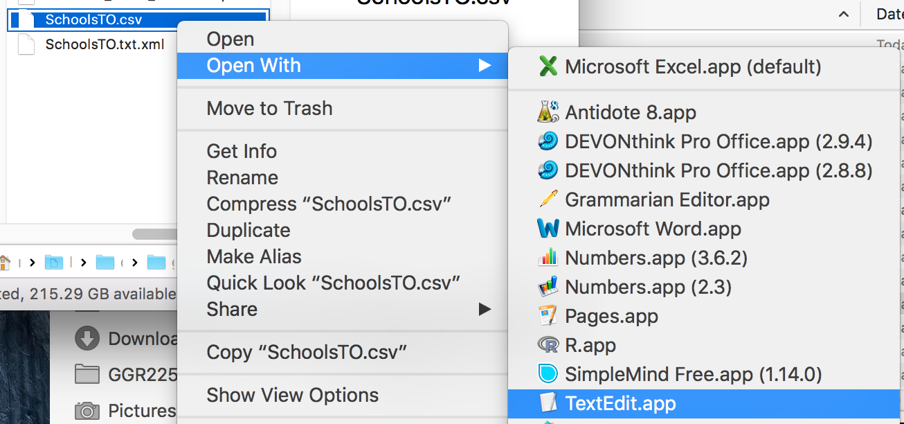Viewport: 904px width, 424px height.
Task: Select the SchoolsTO.txt.xml file icon
Action: click(26, 45)
